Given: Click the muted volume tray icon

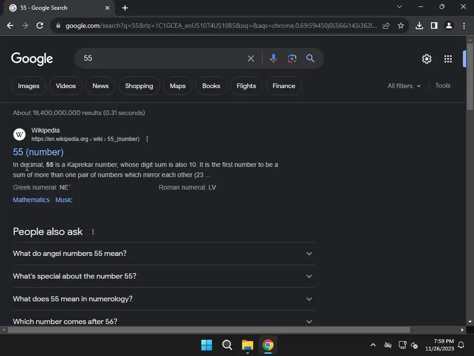Looking at the screenshot, I should coord(414,345).
